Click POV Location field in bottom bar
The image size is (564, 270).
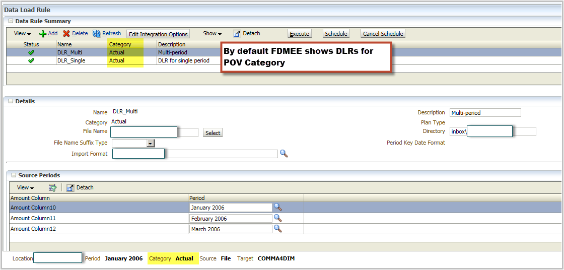coord(57,258)
